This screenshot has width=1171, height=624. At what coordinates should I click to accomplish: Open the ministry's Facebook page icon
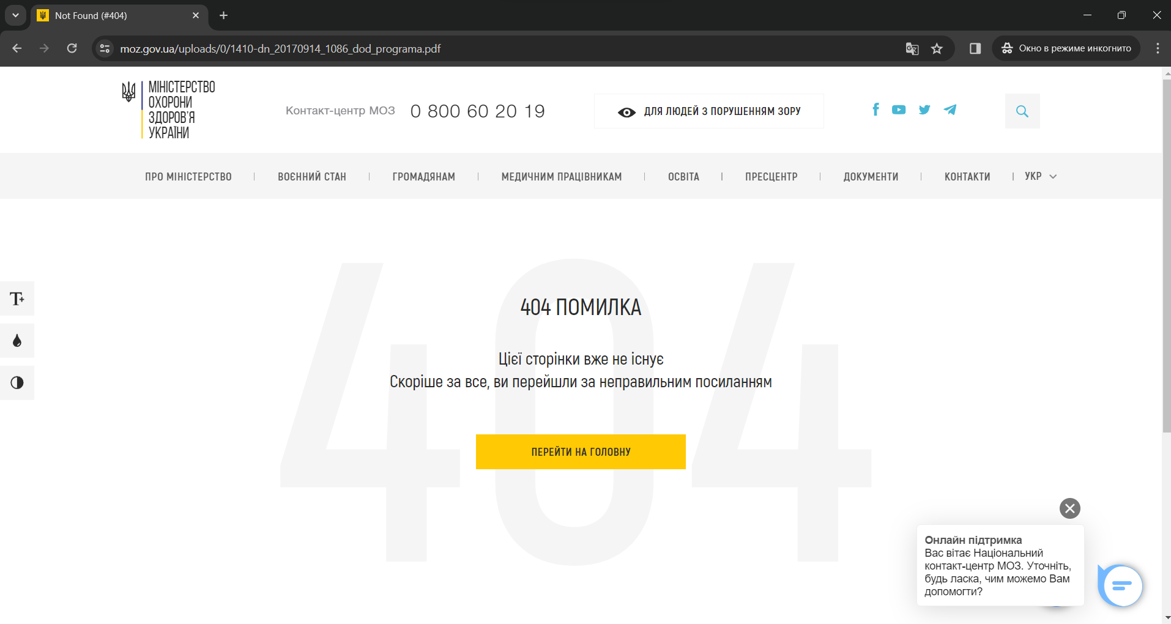[x=875, y=110]
